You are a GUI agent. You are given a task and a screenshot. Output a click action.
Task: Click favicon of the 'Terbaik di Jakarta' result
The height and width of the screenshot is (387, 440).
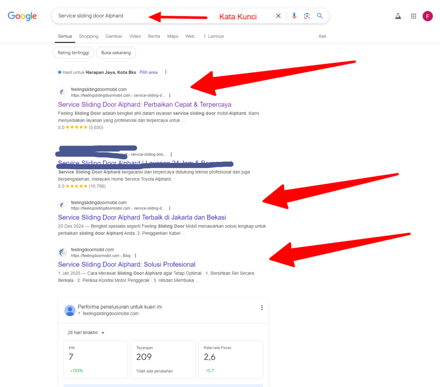[63, 205]
